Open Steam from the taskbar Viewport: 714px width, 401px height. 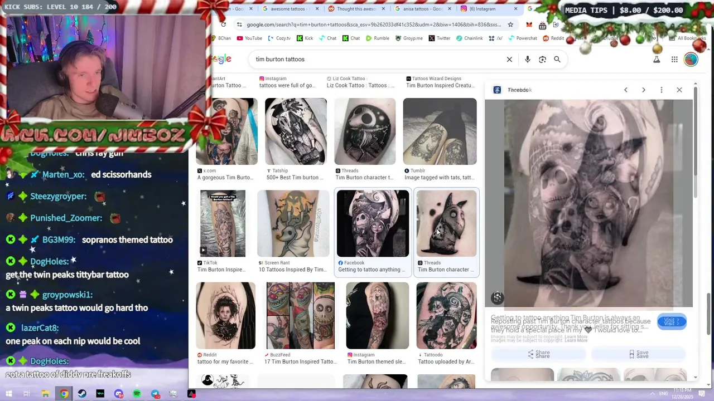click(82, 394)
